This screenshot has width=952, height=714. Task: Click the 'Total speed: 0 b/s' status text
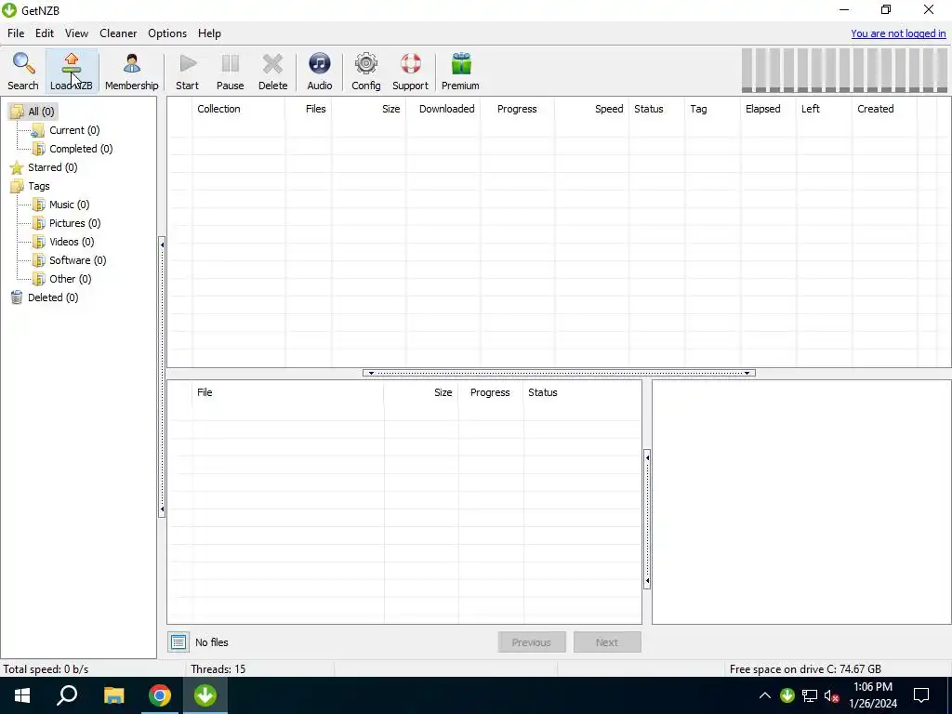(x=46, y=669)
